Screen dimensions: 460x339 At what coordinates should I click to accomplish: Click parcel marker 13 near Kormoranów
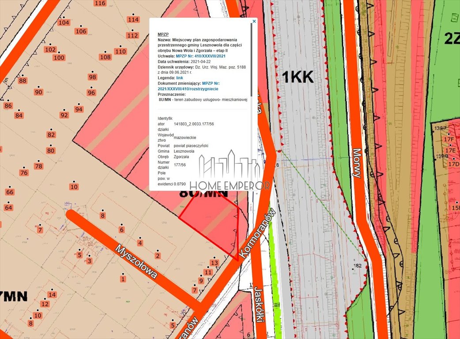coord(214,263)
